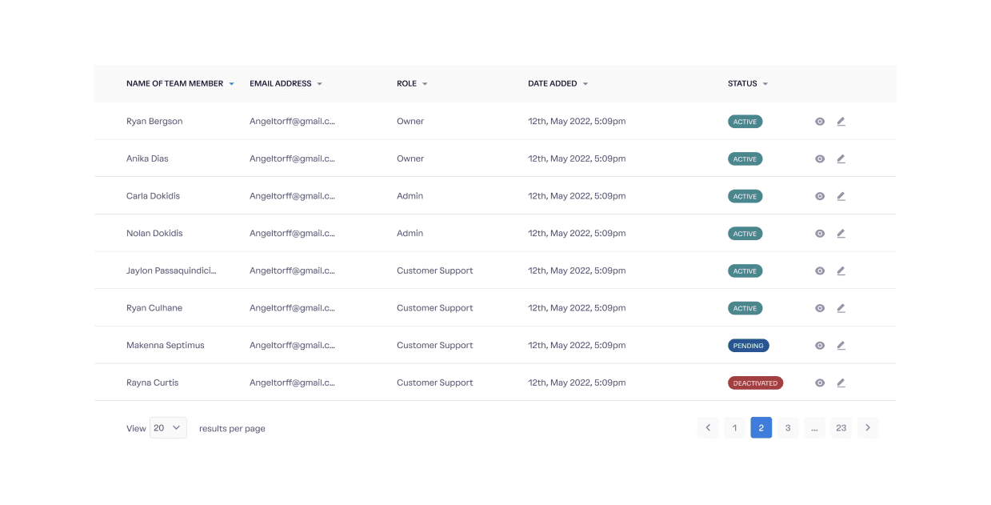View Makenna Septimus details via eye icon

point(820,346)
